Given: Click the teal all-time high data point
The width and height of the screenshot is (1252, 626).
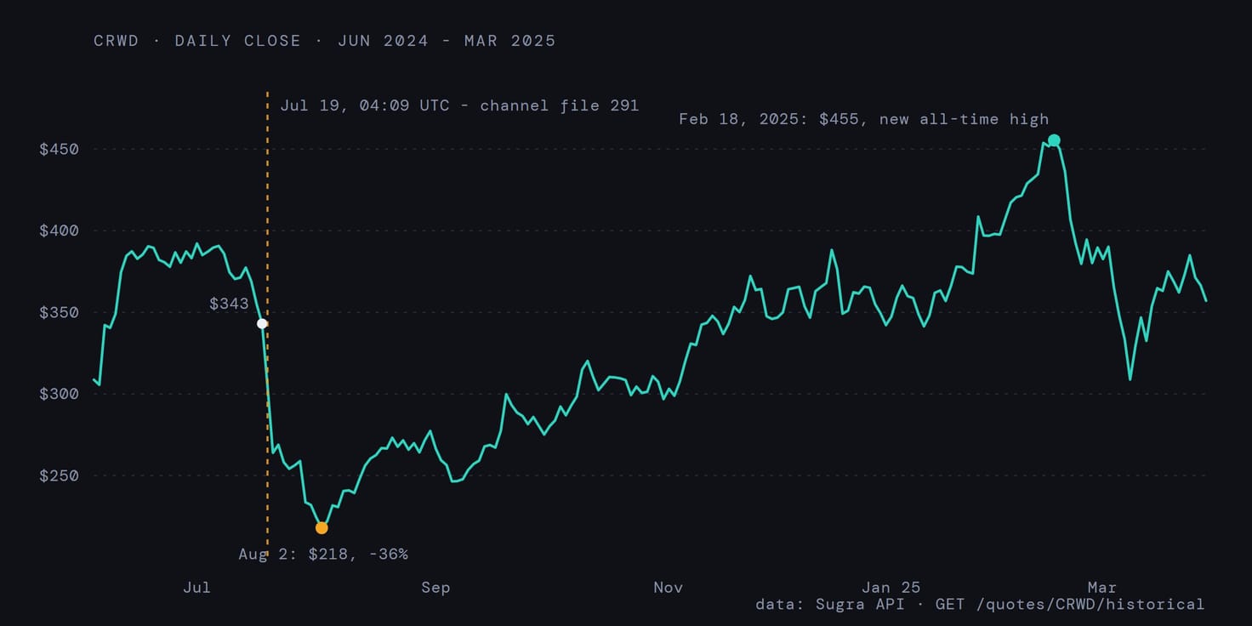Looking at the screenshot, I should [1054, 140].
